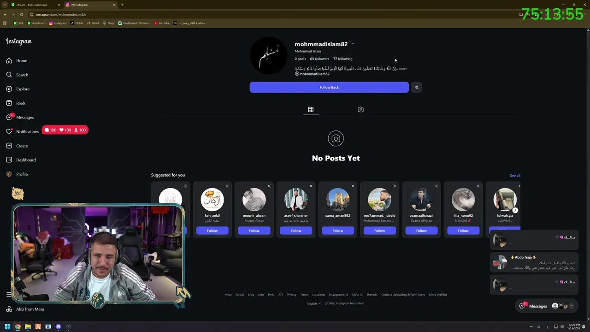Open the Maps bookmark
Viewport: 590px width, 332px height.
(108, 23)
